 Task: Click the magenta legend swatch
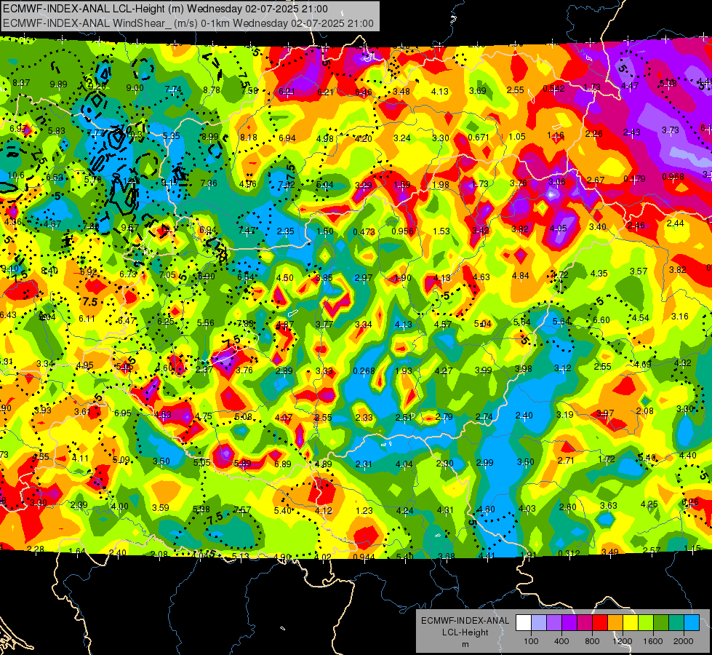pos(585,623)
